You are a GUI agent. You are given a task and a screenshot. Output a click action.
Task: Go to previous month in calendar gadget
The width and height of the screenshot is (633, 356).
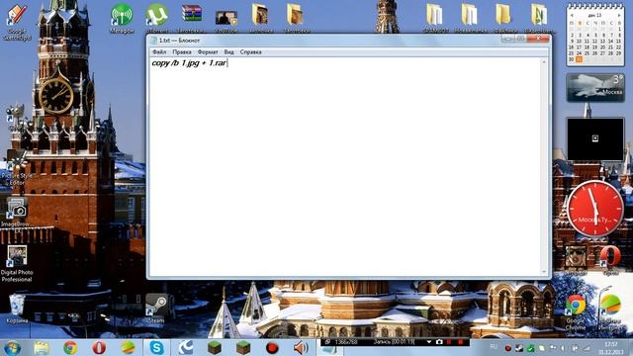pyautogui.click(x=572, y=16)
